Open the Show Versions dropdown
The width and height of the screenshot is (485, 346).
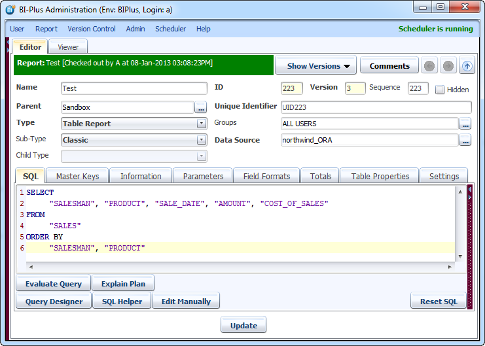(x=315, y=66)
